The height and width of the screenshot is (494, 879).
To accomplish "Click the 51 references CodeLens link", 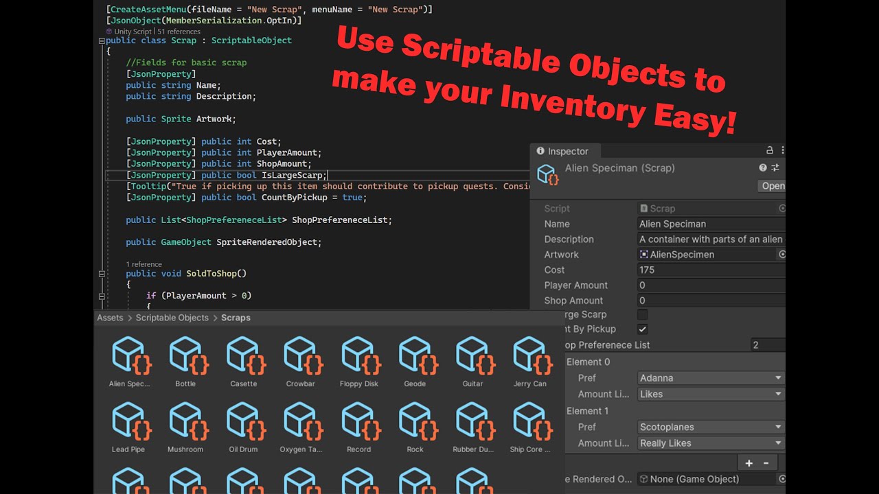I will click(179, 32).
